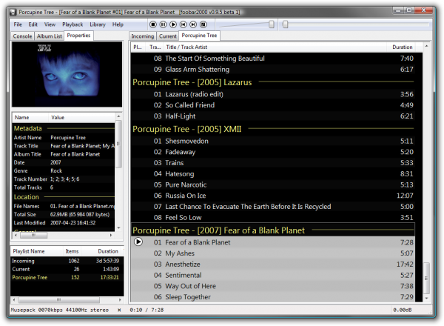
Task: Click the seek bar handle
Action: (285, 24)
